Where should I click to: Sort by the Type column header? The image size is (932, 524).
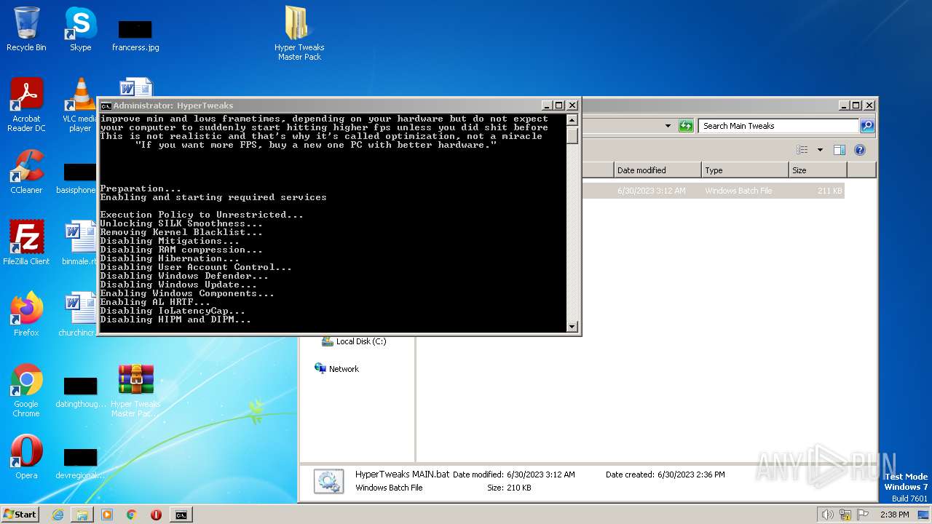click(746, 170)
